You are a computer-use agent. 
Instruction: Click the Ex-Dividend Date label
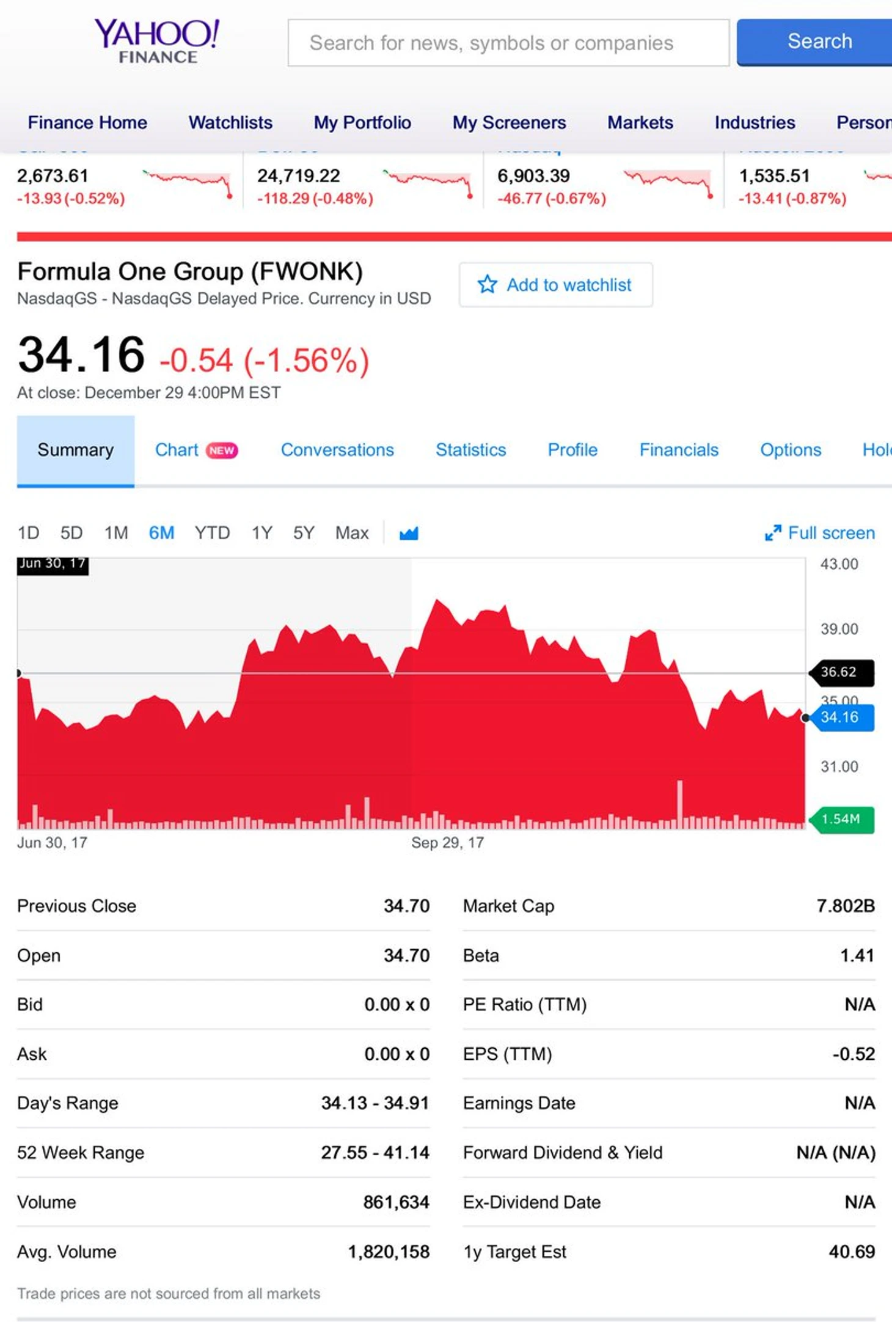tap(532, 1202)
